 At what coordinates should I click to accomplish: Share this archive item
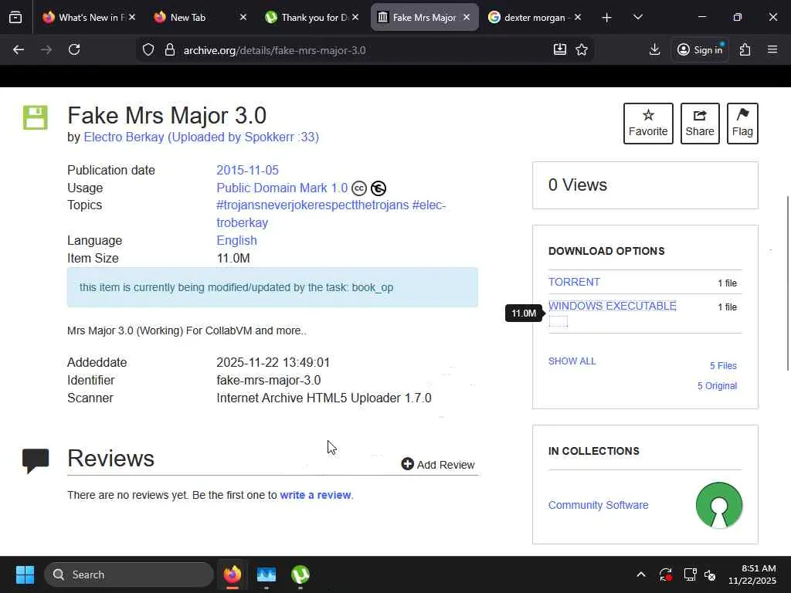coord(700,124)
